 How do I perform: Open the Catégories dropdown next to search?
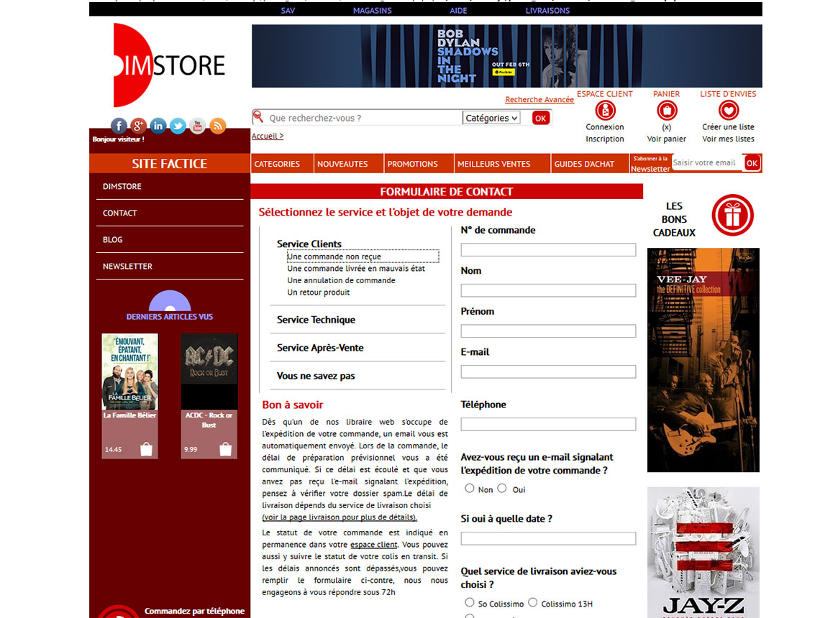tap(491, 117)
